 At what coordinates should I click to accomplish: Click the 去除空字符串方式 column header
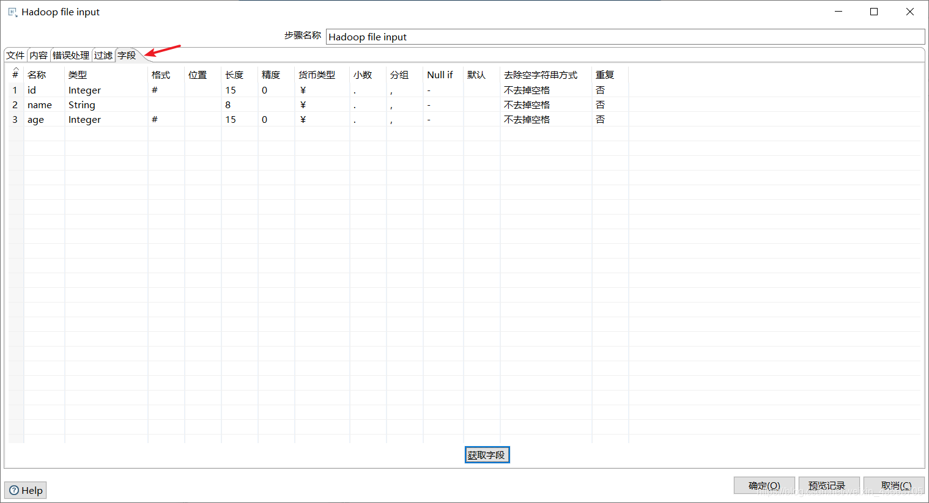(x=546, y=75)
